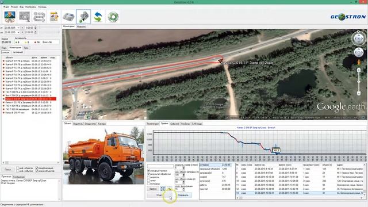Click the orange KAMAZ truck photo
The image size is (368, 207).
coord(103,155)
